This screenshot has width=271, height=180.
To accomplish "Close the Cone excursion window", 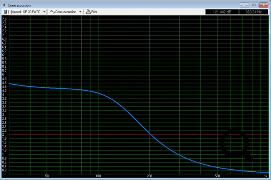I will coord(263,5).
